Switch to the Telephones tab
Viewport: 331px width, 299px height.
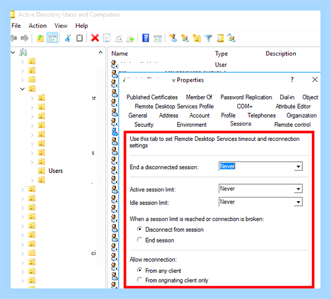(262, 115)
